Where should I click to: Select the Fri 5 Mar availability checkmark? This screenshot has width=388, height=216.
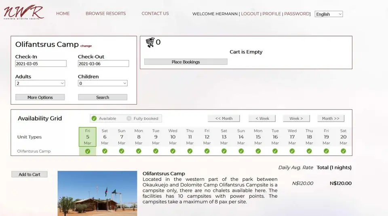pos(88,151)
